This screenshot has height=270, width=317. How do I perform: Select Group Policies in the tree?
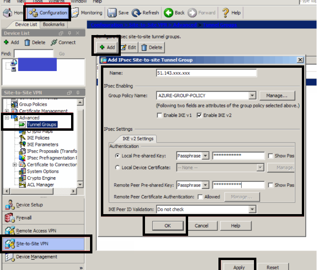click(33, 104)
